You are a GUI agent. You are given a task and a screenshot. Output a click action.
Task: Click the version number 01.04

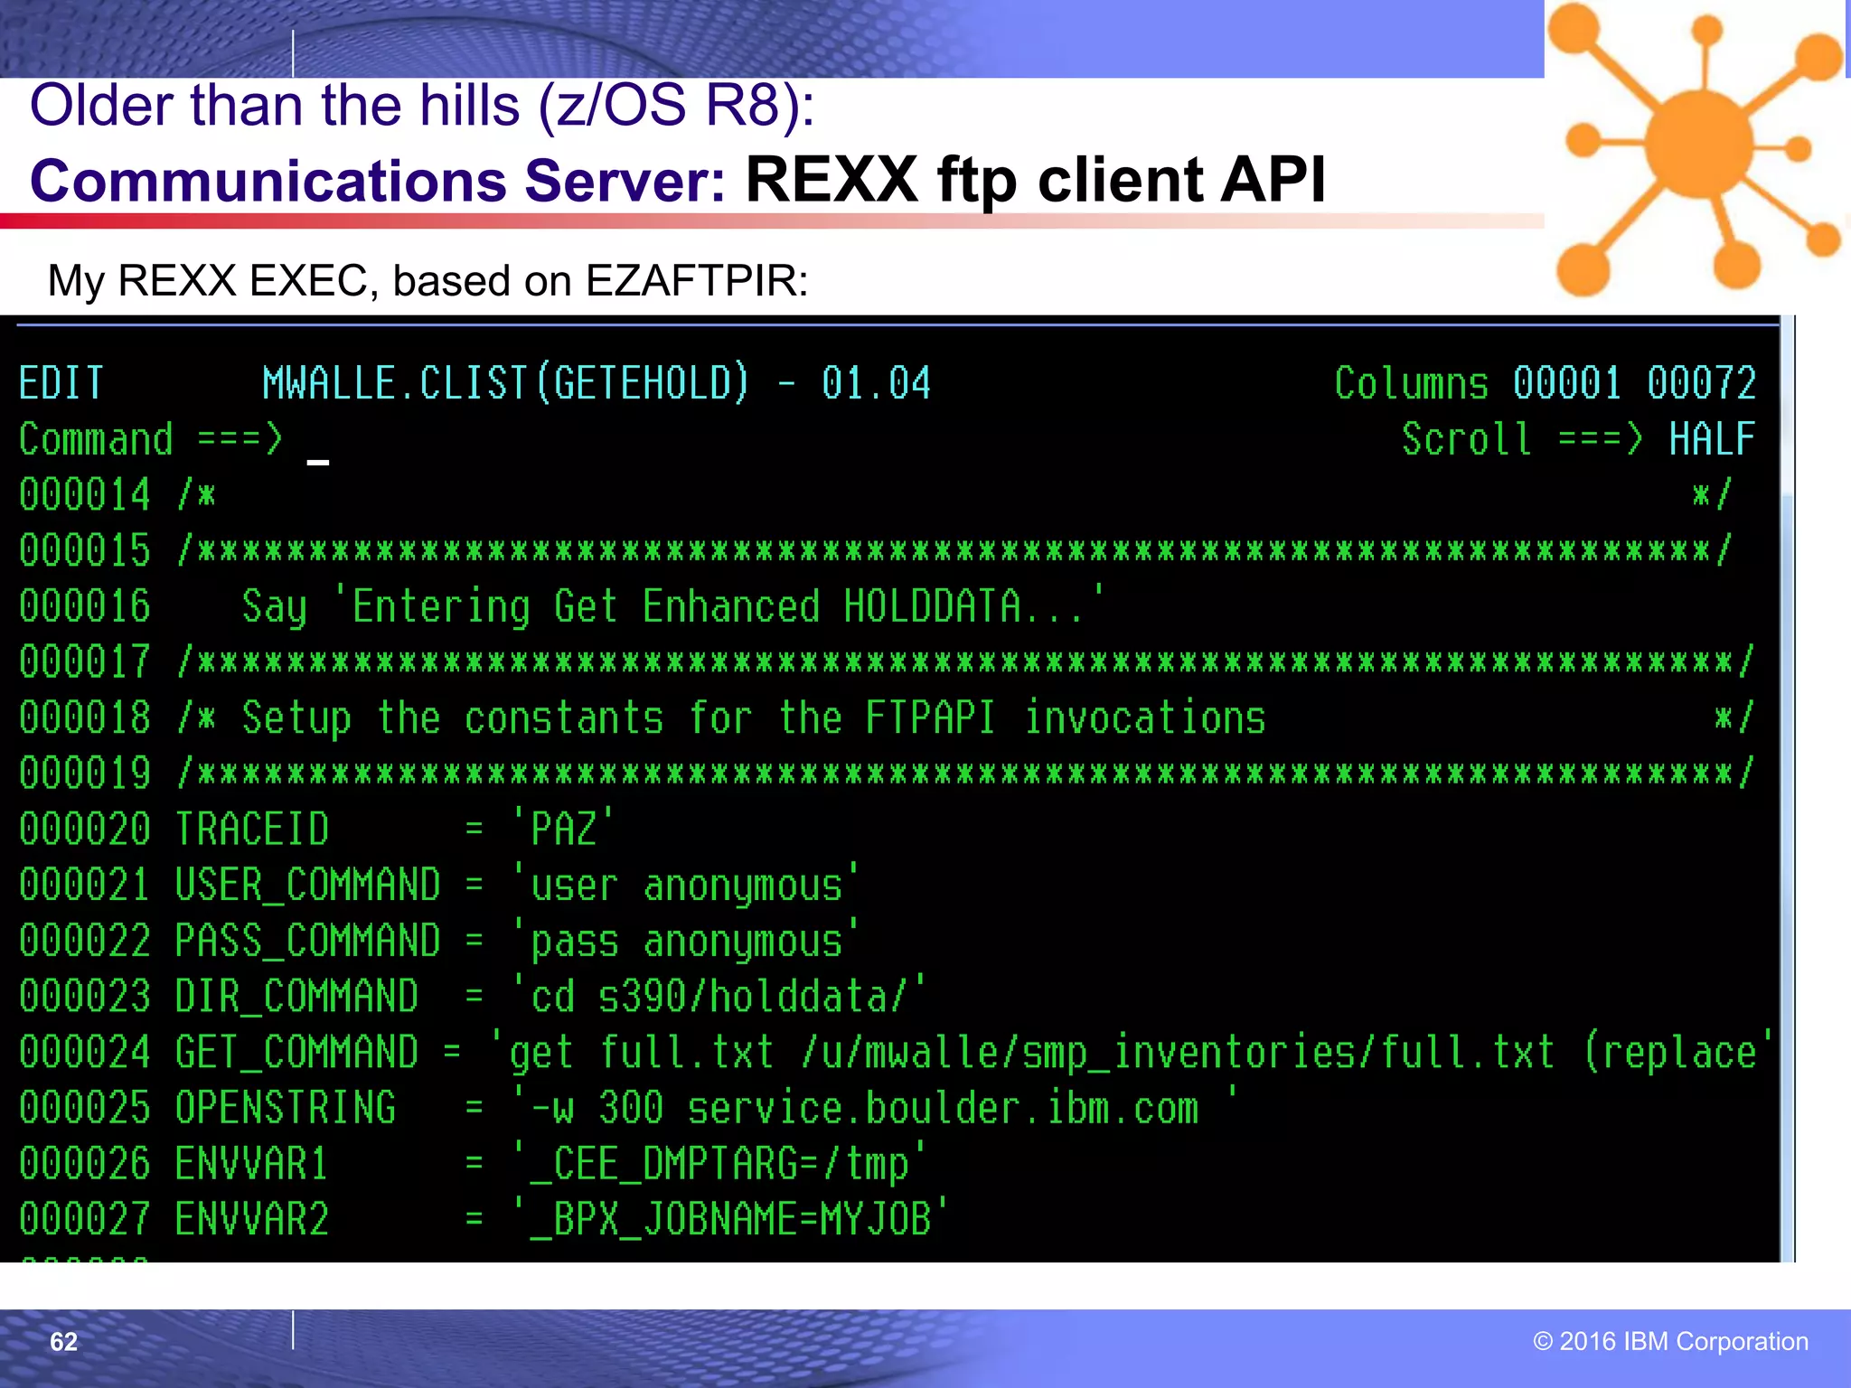(x=876, y=383)
